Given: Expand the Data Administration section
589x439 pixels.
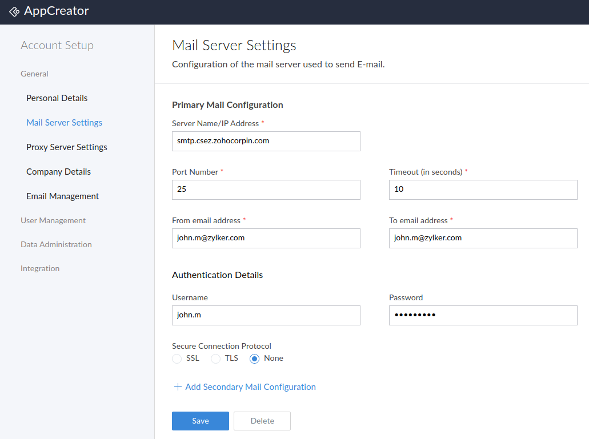Looking at the screenshot, I should click(x=56, y=244).
